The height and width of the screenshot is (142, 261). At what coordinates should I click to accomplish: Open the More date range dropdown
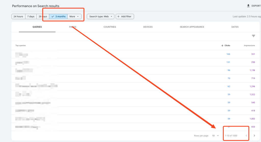click(x=74, y=16)
